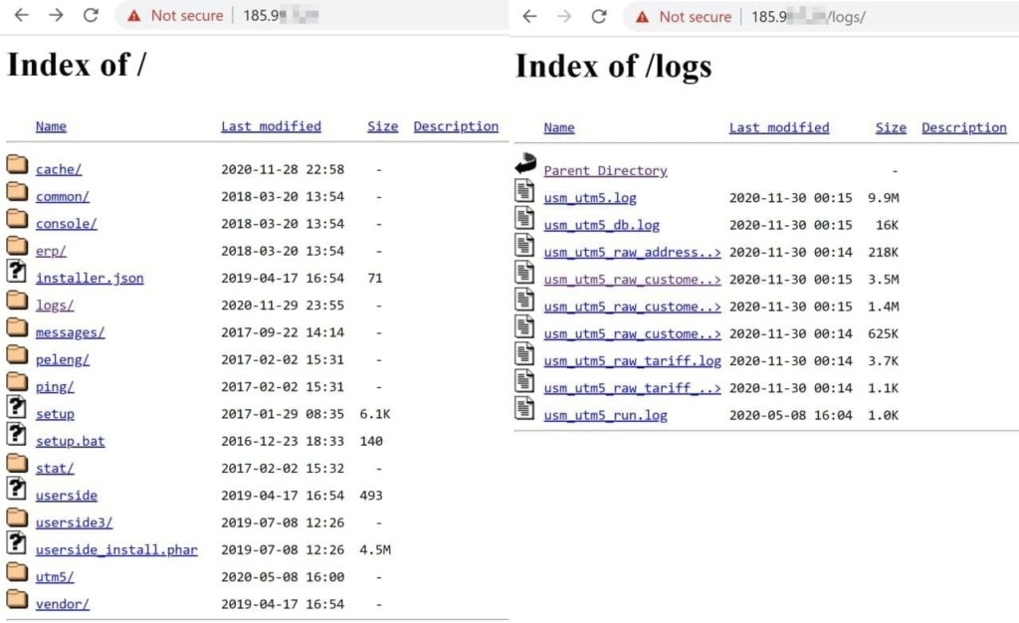Open the logs/ directory link
Screen dimensions: 1019x623
[x=55, y=306]
